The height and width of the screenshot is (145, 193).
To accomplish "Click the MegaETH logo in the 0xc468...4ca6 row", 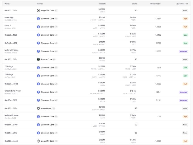I will [x=38, y=141].
